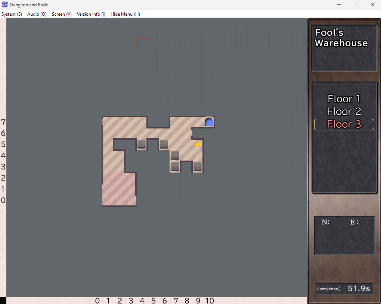The height and width of the screenshot is (304, 381).
Task: Open the Audio (O) menu
Action: (x=37, y=14)
